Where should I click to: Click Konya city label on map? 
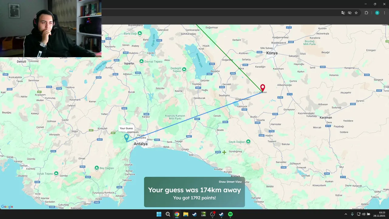coord(272,53)
